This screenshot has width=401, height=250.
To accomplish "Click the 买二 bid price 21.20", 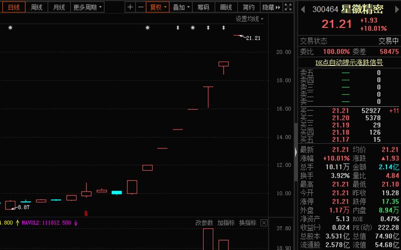I will (340, 118).
